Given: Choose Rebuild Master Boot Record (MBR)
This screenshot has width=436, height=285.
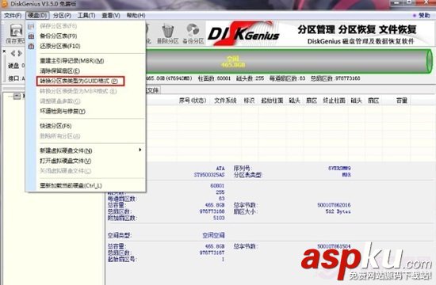Looking at the screenshot, I should click(72, 61).
